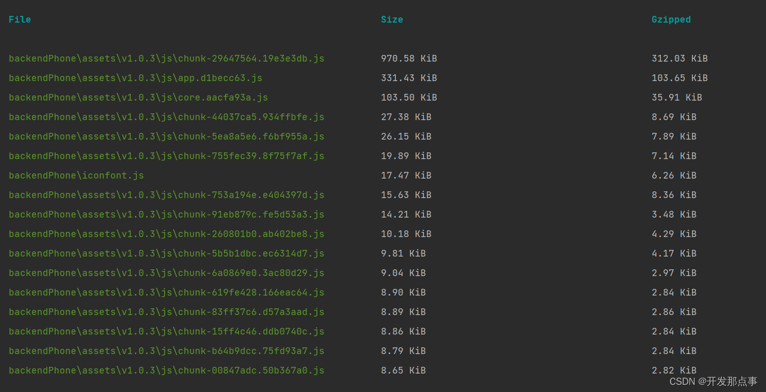Viewport: 766px width, 392px height.
Task: Click size value 8.90 KiB
Action: (404, 292)
